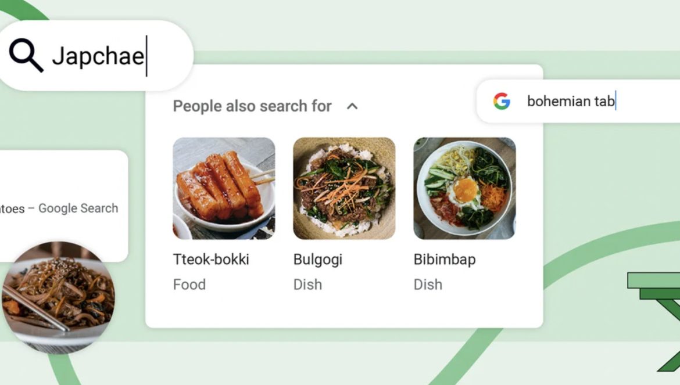Viewport: 680px width, 385px height.
Task: Click the Japchae text in search bar
Action: (x=98, y=56)
